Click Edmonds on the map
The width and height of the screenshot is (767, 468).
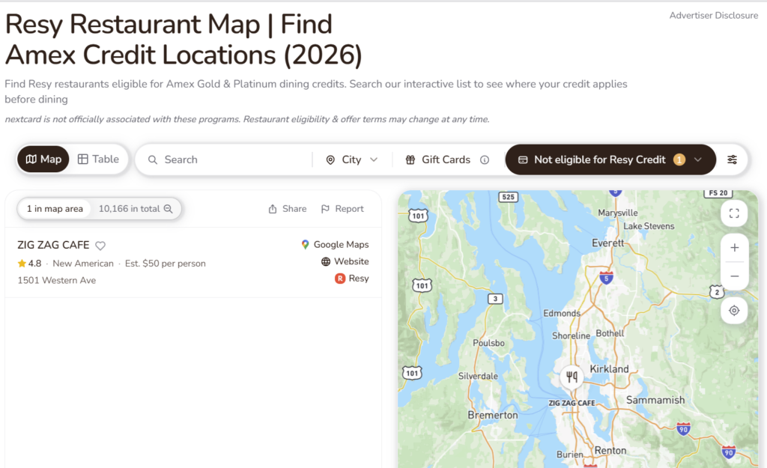click(x=562, y=314)
